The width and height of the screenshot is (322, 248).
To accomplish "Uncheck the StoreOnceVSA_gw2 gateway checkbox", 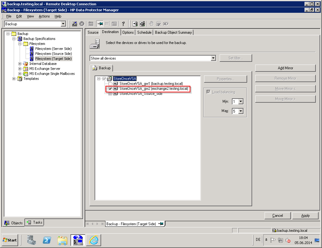I will point(110,89).
